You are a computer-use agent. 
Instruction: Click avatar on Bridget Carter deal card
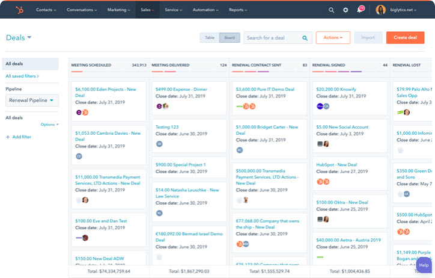240,150
